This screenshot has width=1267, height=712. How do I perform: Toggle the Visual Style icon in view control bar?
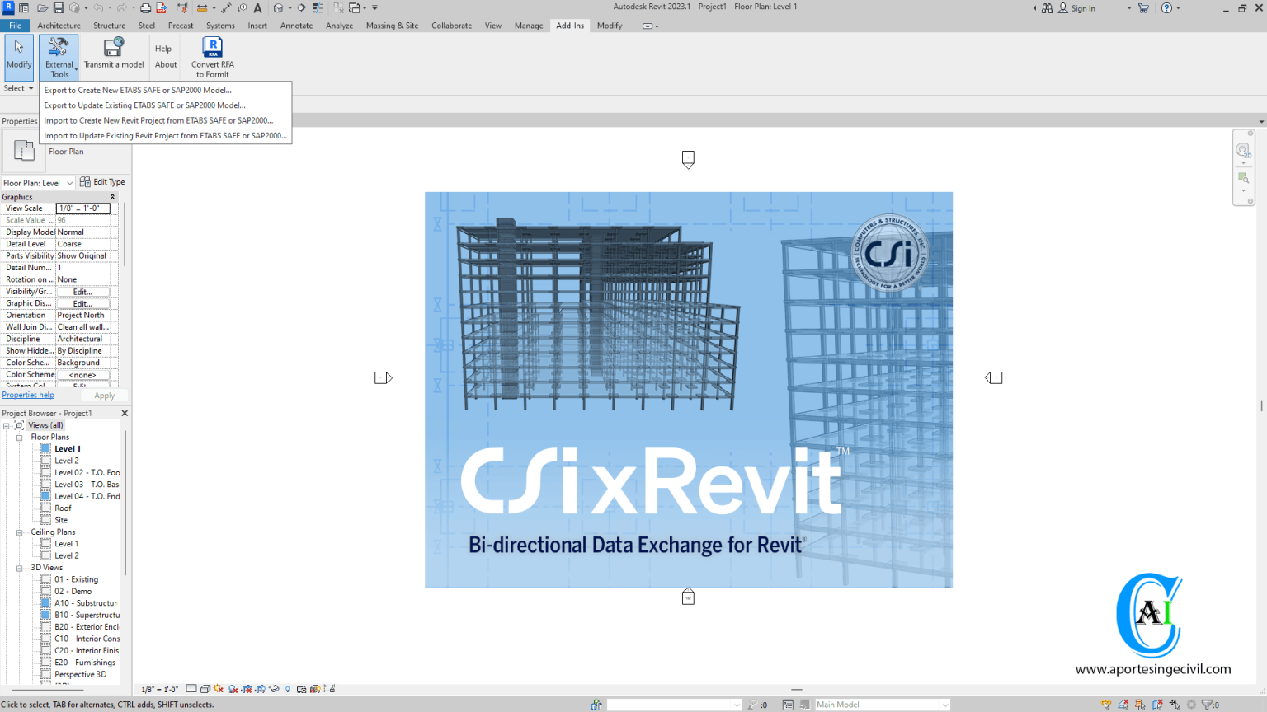tap(205, 689)
